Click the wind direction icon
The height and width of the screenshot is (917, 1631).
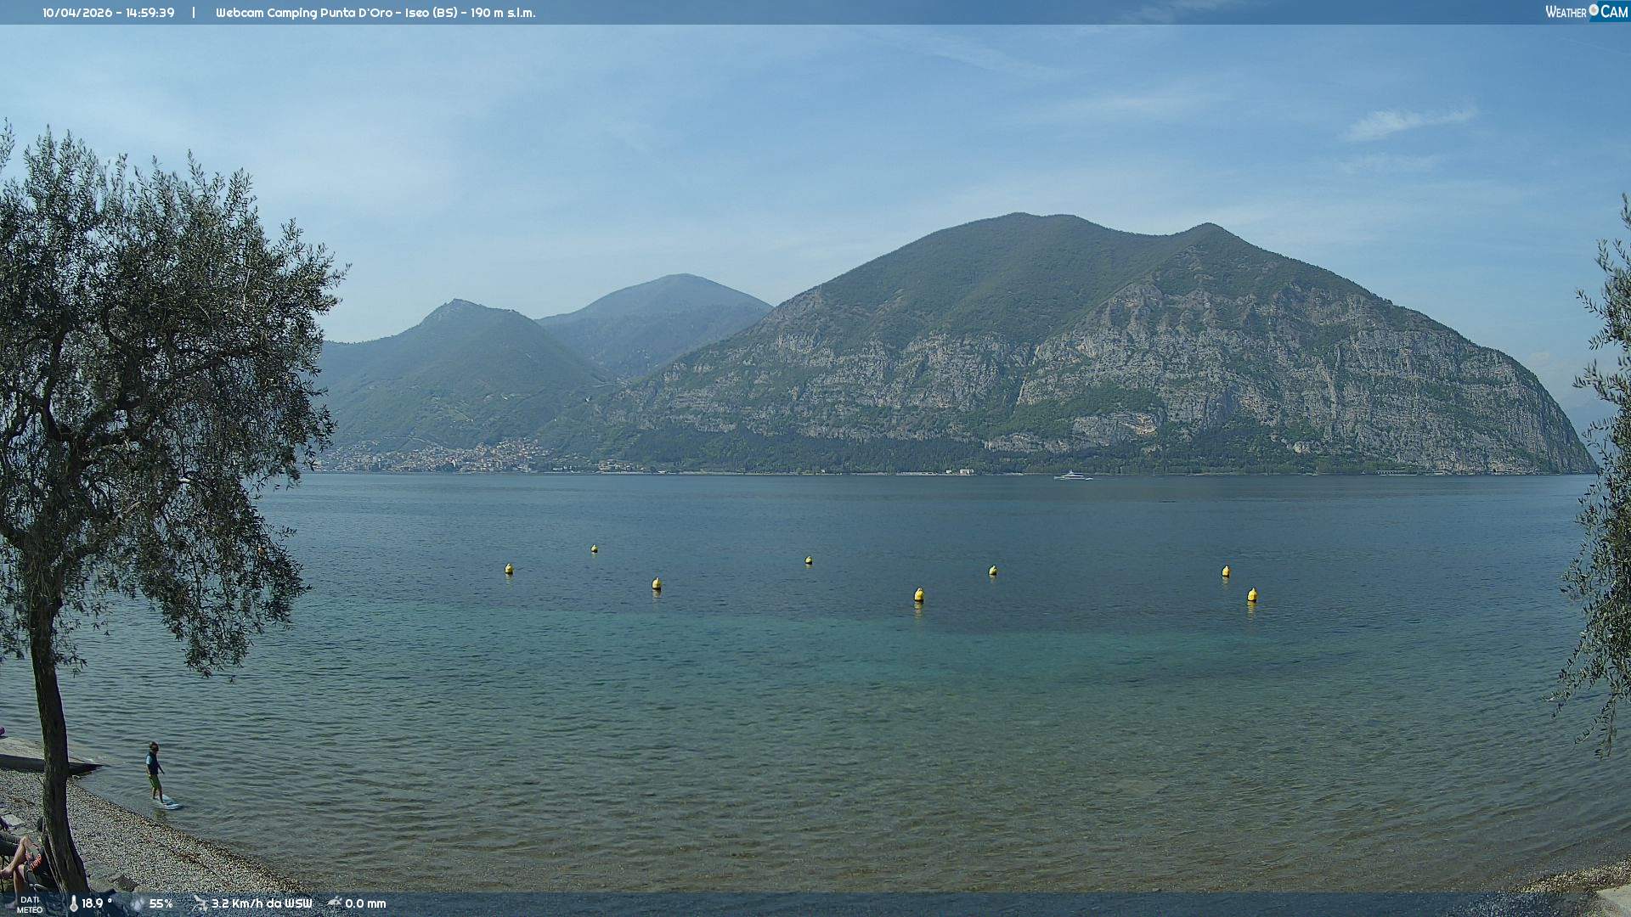tap(200, 903)
